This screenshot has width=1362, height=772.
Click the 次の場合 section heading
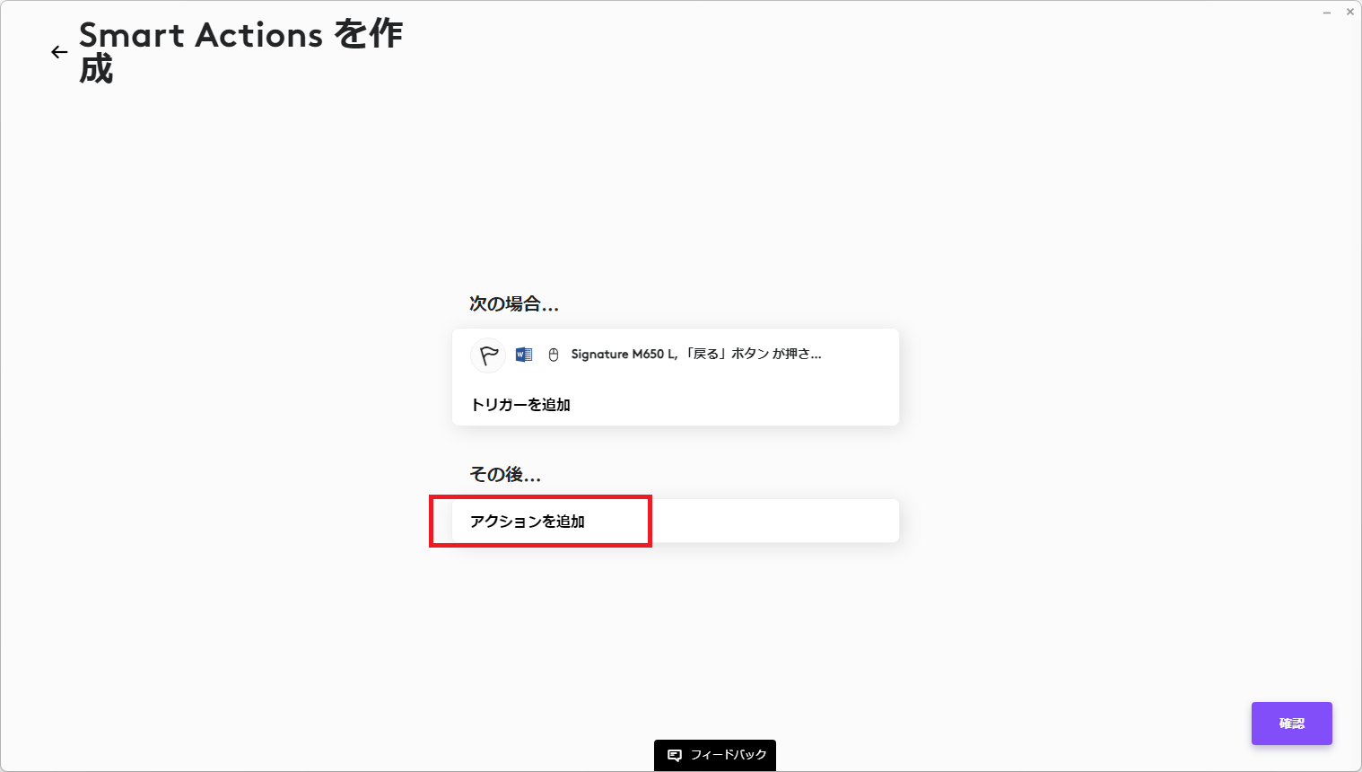click(x=515, y=304)
